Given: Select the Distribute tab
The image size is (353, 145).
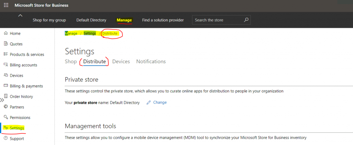Looking at the screenshot, I should (x=94, y=62).
